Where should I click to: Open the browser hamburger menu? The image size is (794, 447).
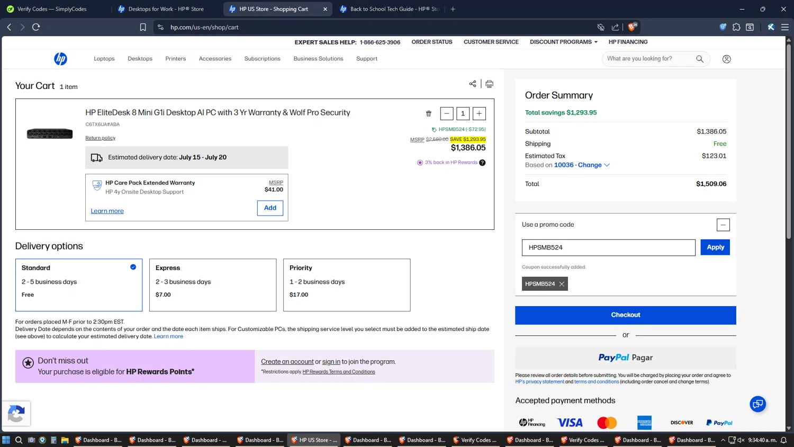[x=785, y=27]
